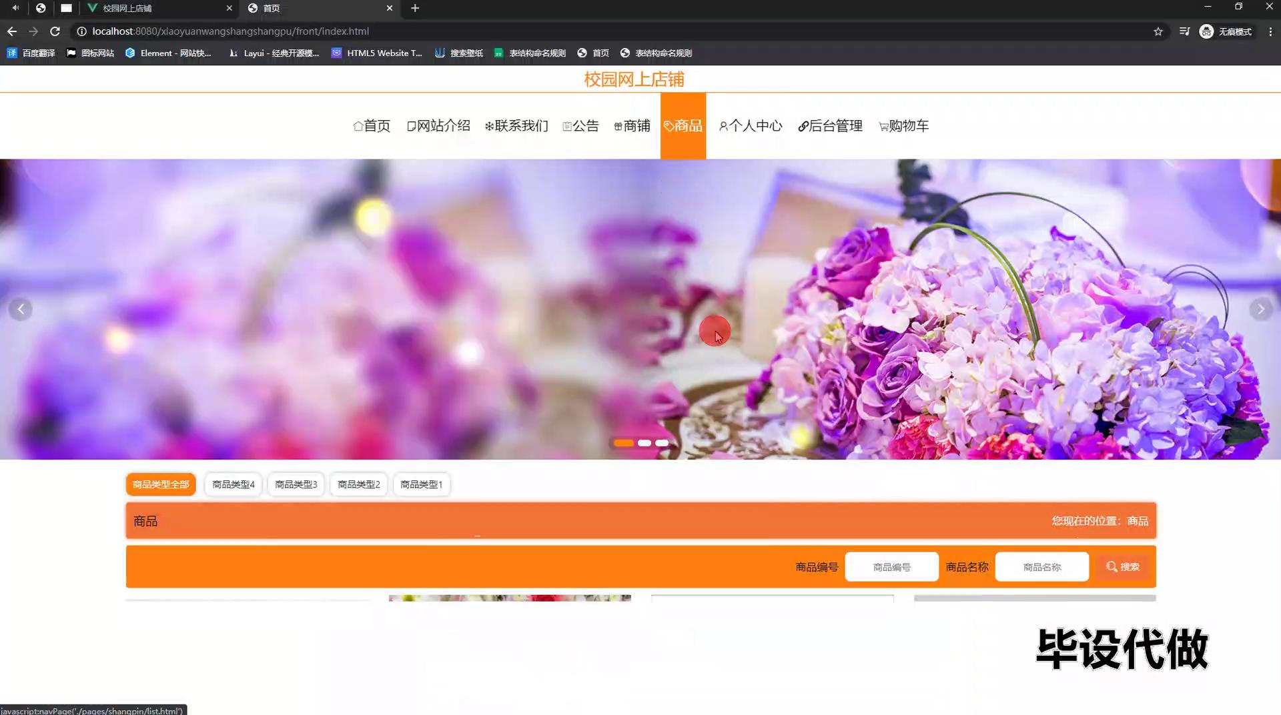
Task: Open the 百度翻译 bookmark
Action: [x=31, y=53]
